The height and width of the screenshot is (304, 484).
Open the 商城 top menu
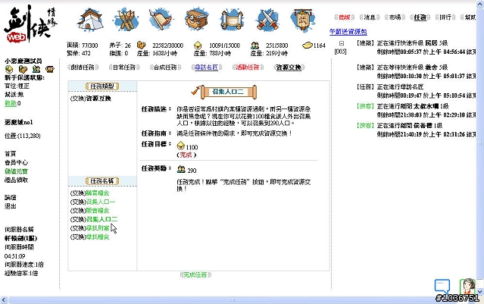pyautogui.click(x=345, y=17)
